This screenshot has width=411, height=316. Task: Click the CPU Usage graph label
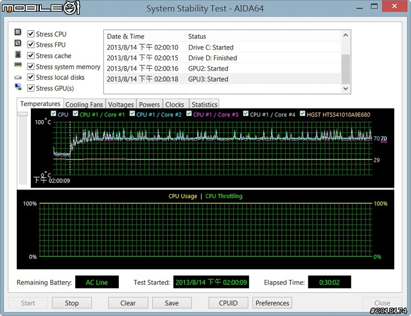[x=182, y=196]
